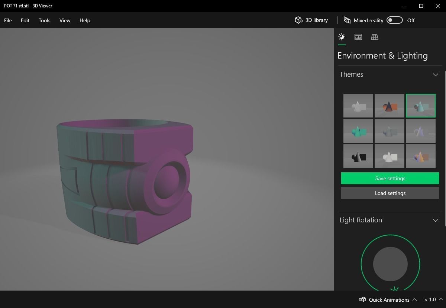Viewport: 446px width, 308px height.
Task: Close the 3D Viewer window
Action: tap(438, 6)
